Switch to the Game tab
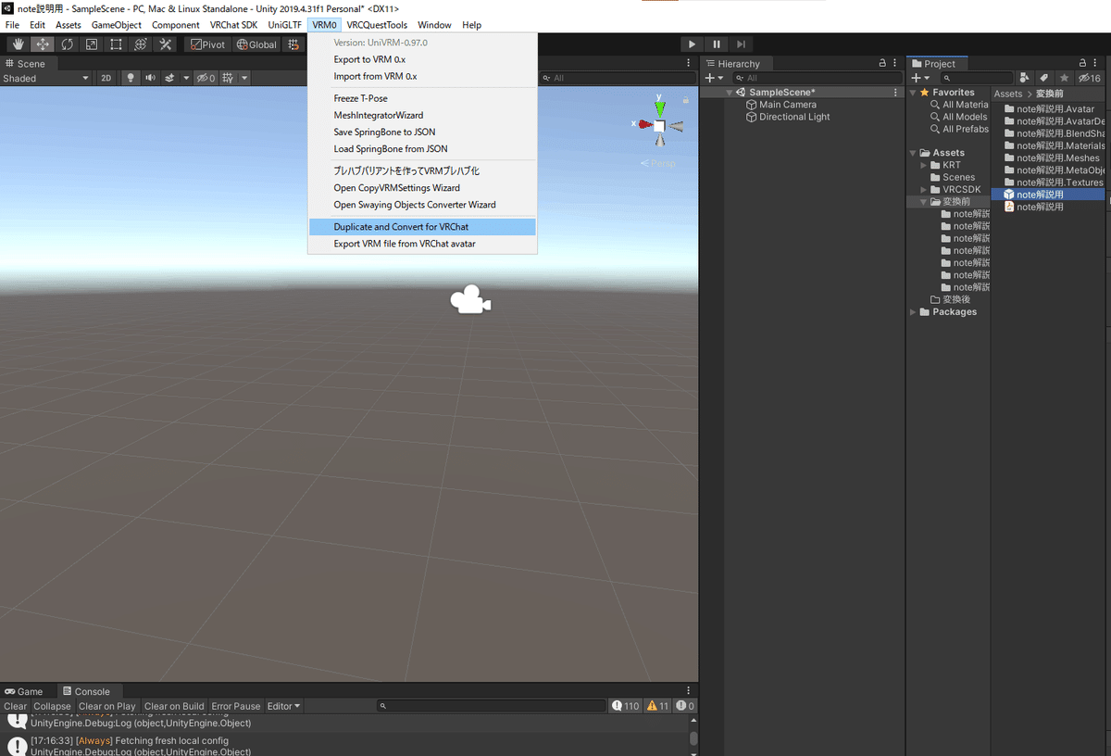1111x756 pixels. [24, 691]
